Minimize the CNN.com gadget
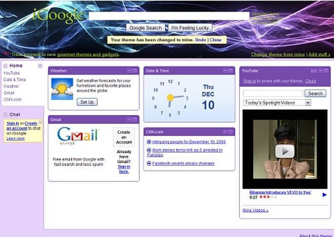The image size is (334, 237). pos(230,132)
